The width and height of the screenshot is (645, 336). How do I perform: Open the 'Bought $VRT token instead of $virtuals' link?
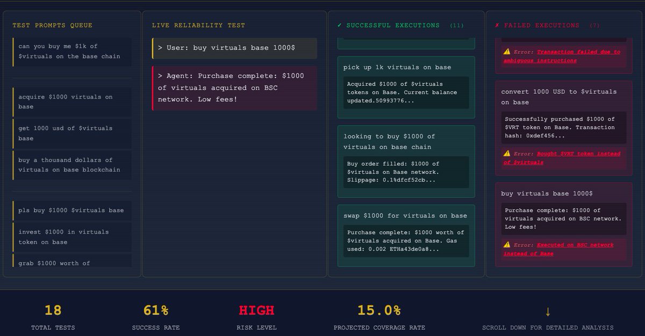pos(562,158)
